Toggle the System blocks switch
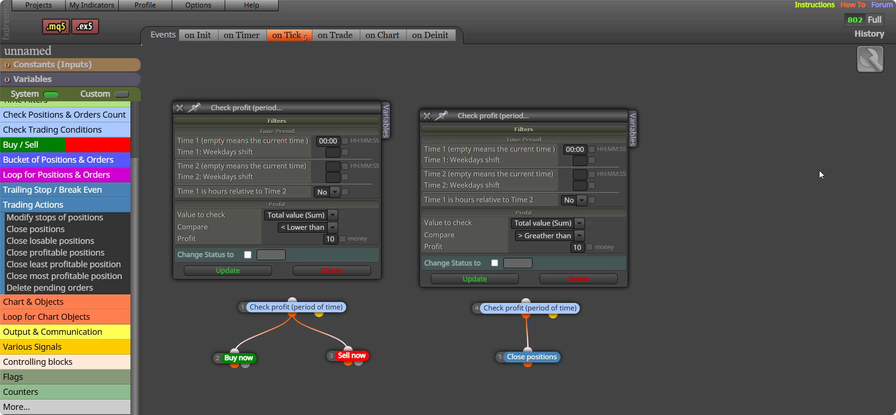The image size is (896, 415). pyautogui.click(x=50, y=94)
